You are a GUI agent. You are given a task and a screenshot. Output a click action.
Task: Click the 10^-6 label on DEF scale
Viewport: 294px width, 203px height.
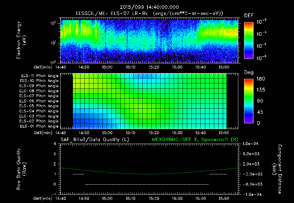(x=261, y=58)
